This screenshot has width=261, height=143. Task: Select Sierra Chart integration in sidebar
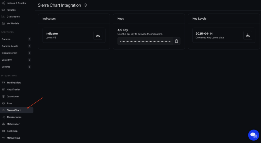14,110
